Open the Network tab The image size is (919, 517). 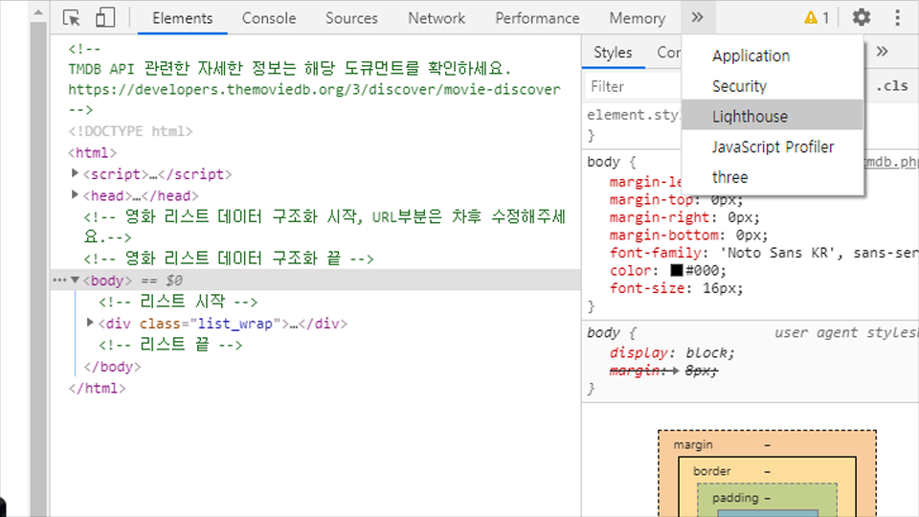click(x=437, y=18)
